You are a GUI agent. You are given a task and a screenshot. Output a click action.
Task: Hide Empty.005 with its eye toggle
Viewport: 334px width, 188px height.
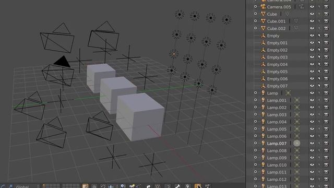(312, 72)
